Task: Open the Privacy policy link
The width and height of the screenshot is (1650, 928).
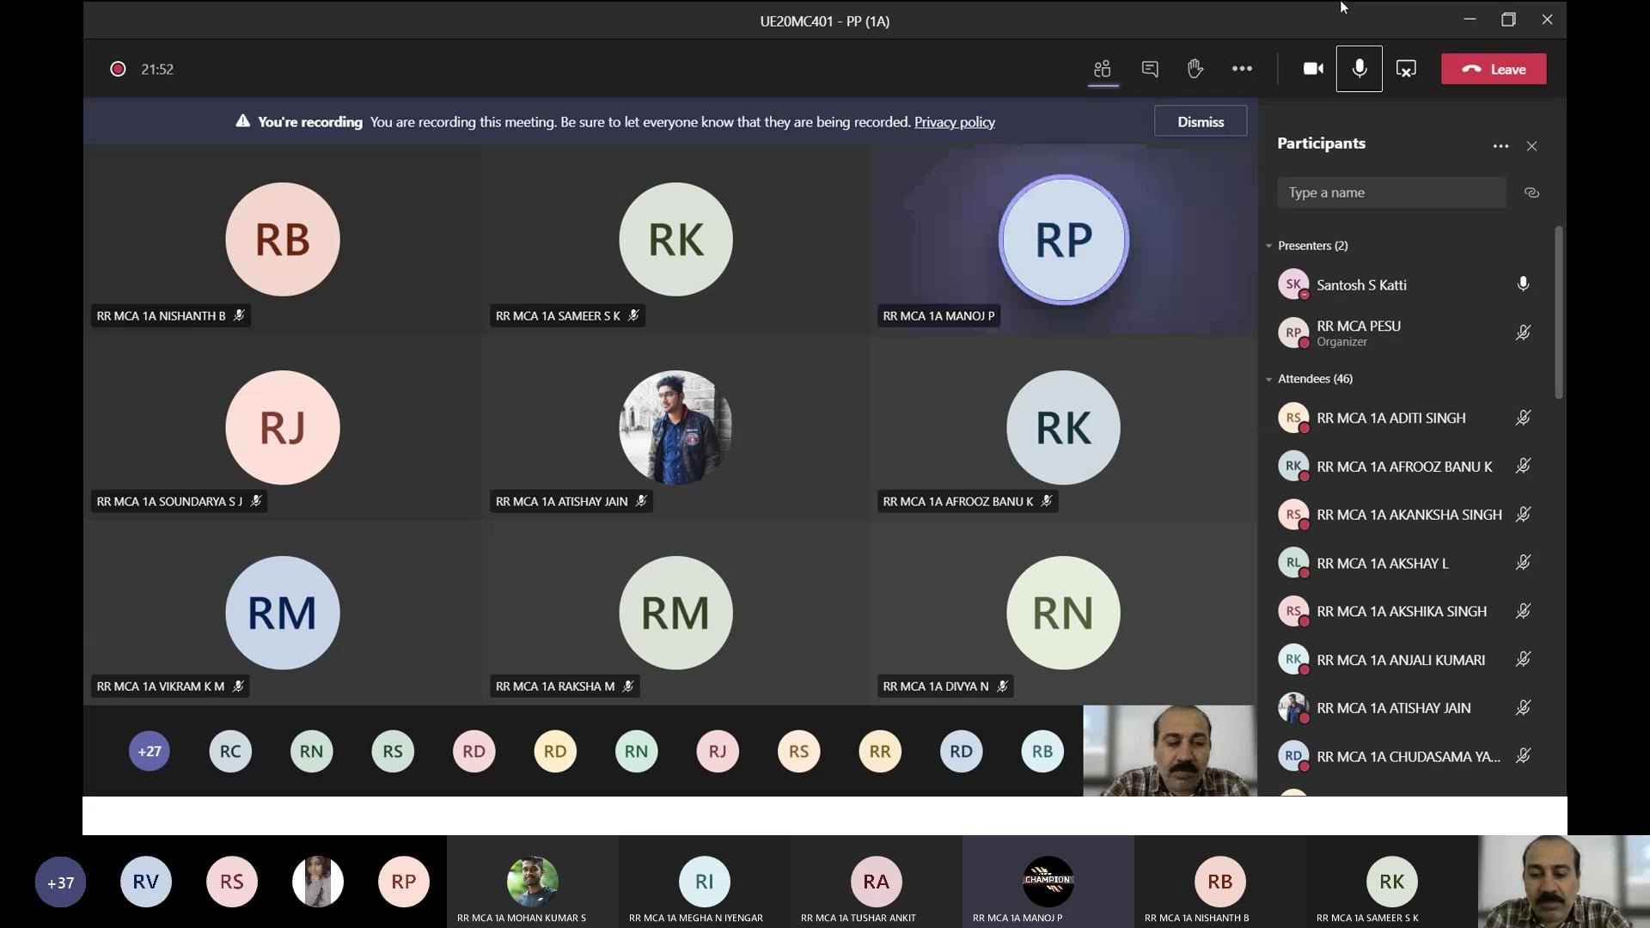Action: pos(954,122)
